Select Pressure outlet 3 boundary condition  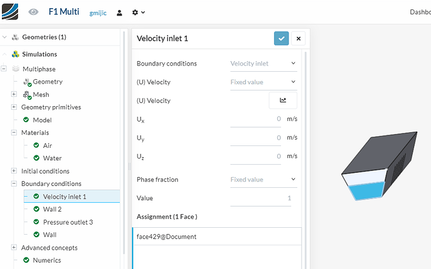click(x=67, y=222)
